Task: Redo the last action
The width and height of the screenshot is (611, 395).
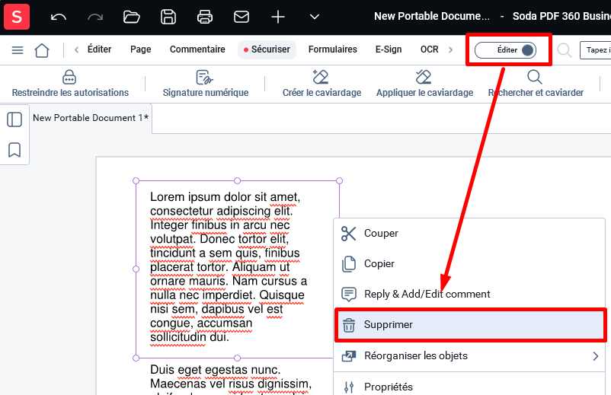Action: click(x=95, y=17)
